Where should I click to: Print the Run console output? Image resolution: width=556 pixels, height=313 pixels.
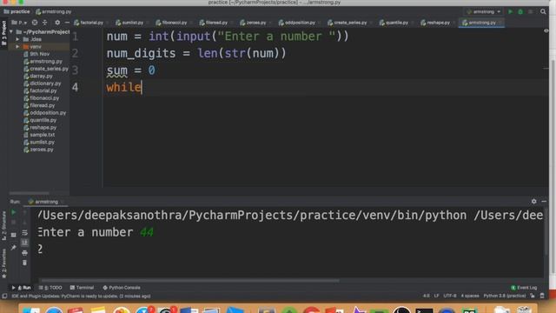pyautogui.click(x=24, y=253)
